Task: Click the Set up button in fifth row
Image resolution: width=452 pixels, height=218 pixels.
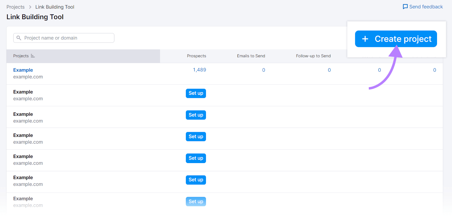Action: pyautogui.click(x=196, y=158)
